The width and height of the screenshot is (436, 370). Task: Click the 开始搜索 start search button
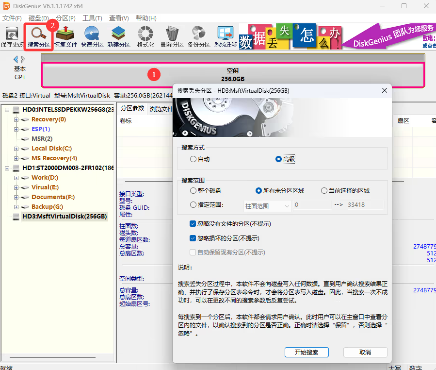click(x=307, y=352)
